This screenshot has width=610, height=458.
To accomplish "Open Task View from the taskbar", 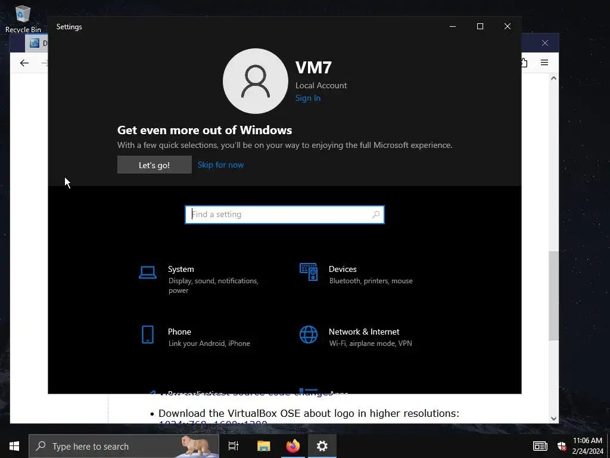I will pos(234,446).
